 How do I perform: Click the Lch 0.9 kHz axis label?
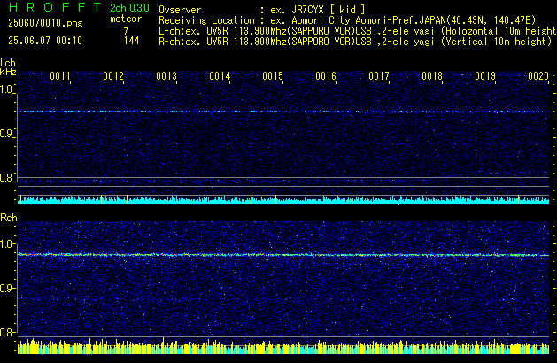coord(6,134)
